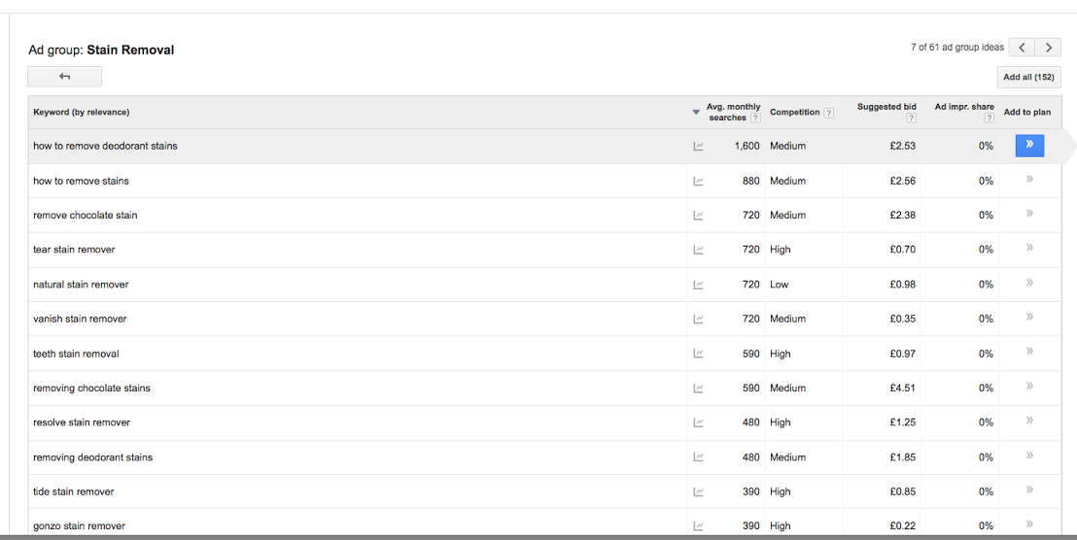Open trend chart for 'remove chocolate stain'

pos(698,216)
